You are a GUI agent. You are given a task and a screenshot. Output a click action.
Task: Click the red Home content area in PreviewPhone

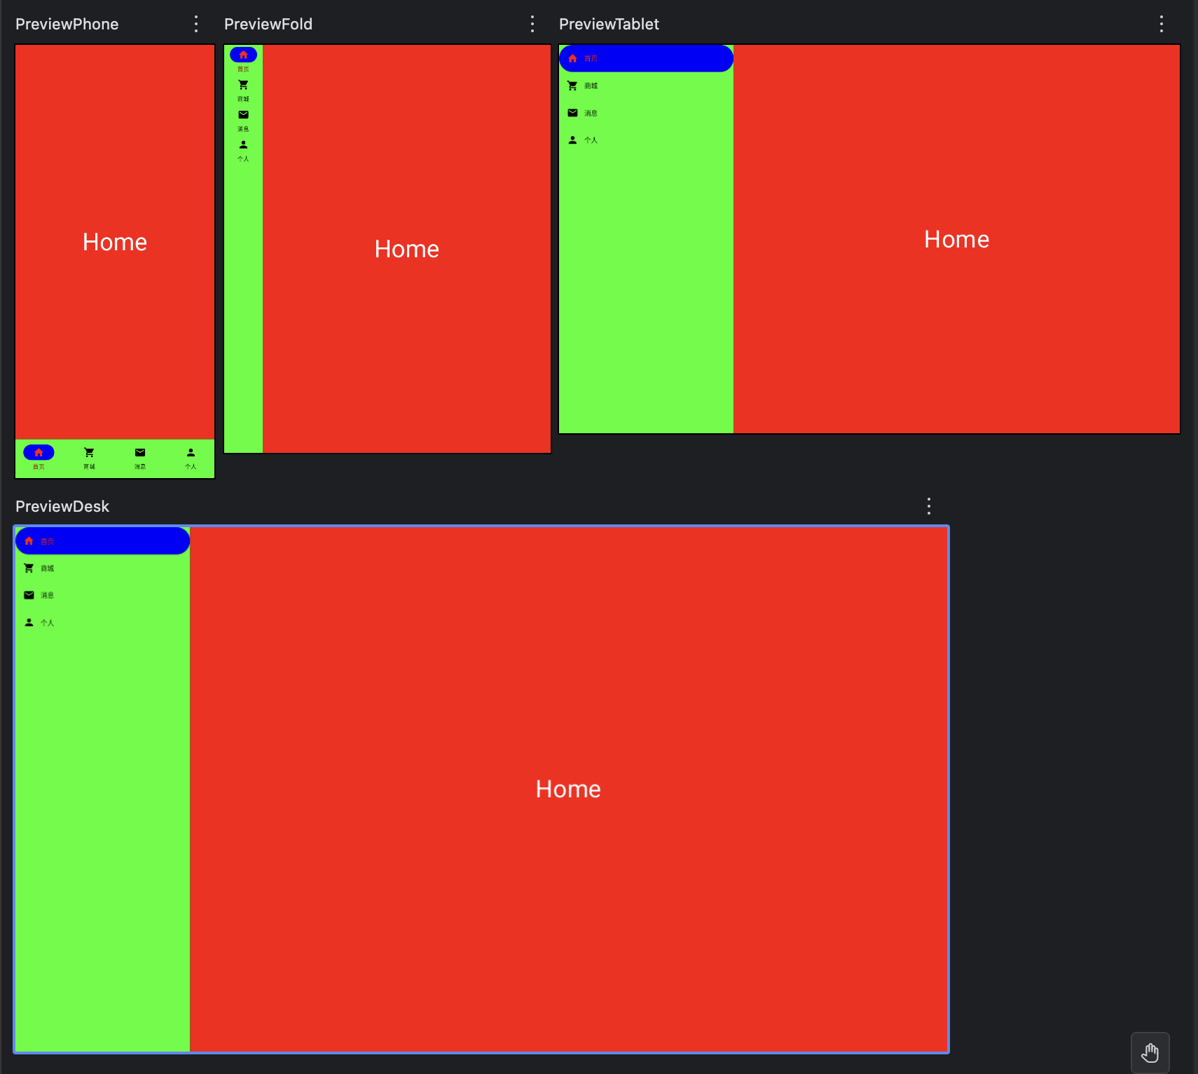[x=114, y=242]
